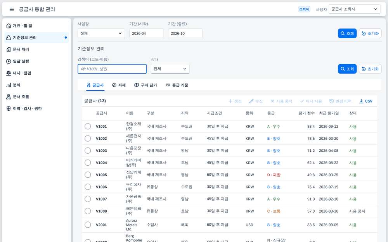Select radio button for V1001
This screenshot has width=388, height=242.
click(88, 127)
